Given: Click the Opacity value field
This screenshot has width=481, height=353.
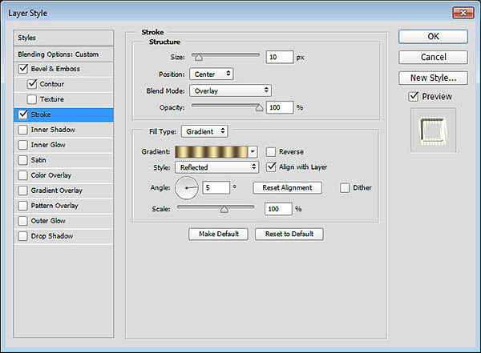Looking at the screenshot, I should pos(280,107).
